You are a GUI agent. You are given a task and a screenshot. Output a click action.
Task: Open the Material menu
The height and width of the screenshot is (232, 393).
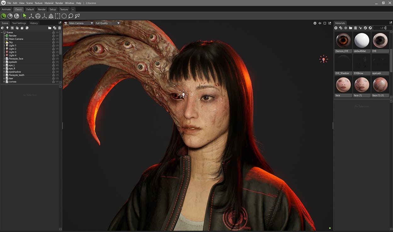click(49, 3)
